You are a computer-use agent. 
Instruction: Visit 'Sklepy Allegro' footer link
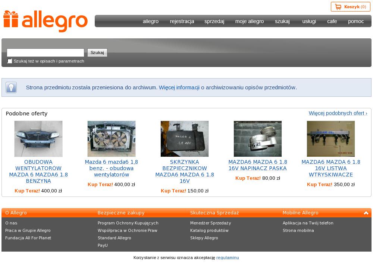[x=204, y=238]
